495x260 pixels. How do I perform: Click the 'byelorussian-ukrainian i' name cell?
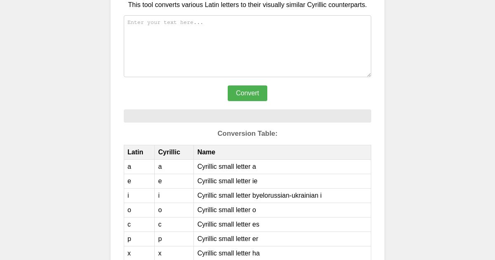[x=259, y=196]
